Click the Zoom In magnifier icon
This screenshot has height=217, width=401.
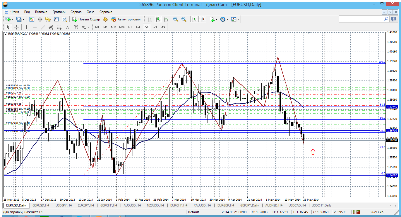(x=176, y=19)
